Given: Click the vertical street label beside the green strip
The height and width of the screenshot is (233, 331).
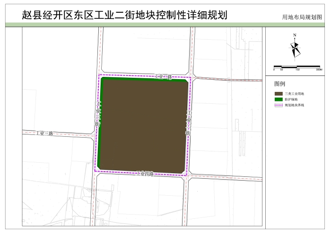Looking at the screenshot, I should pyautogui.click(x=98, y=114).
